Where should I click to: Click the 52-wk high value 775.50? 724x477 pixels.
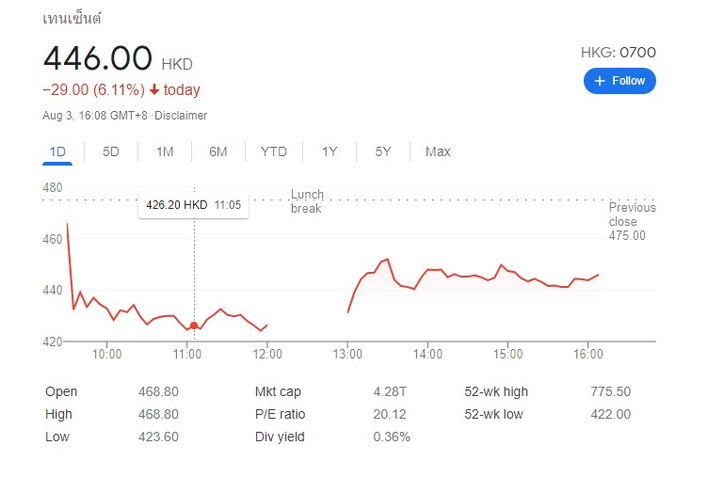(x=610, y=391)
